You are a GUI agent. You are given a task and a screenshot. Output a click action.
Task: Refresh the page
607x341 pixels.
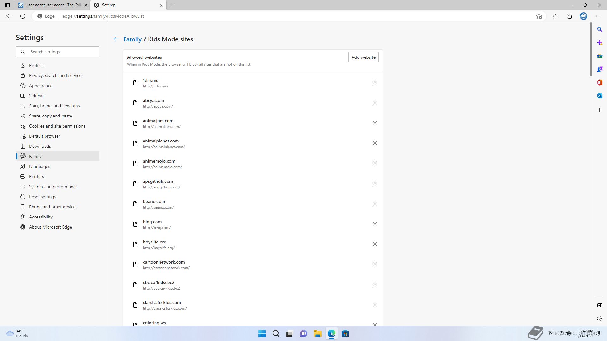pyautogui.click(x=23, y=16)
